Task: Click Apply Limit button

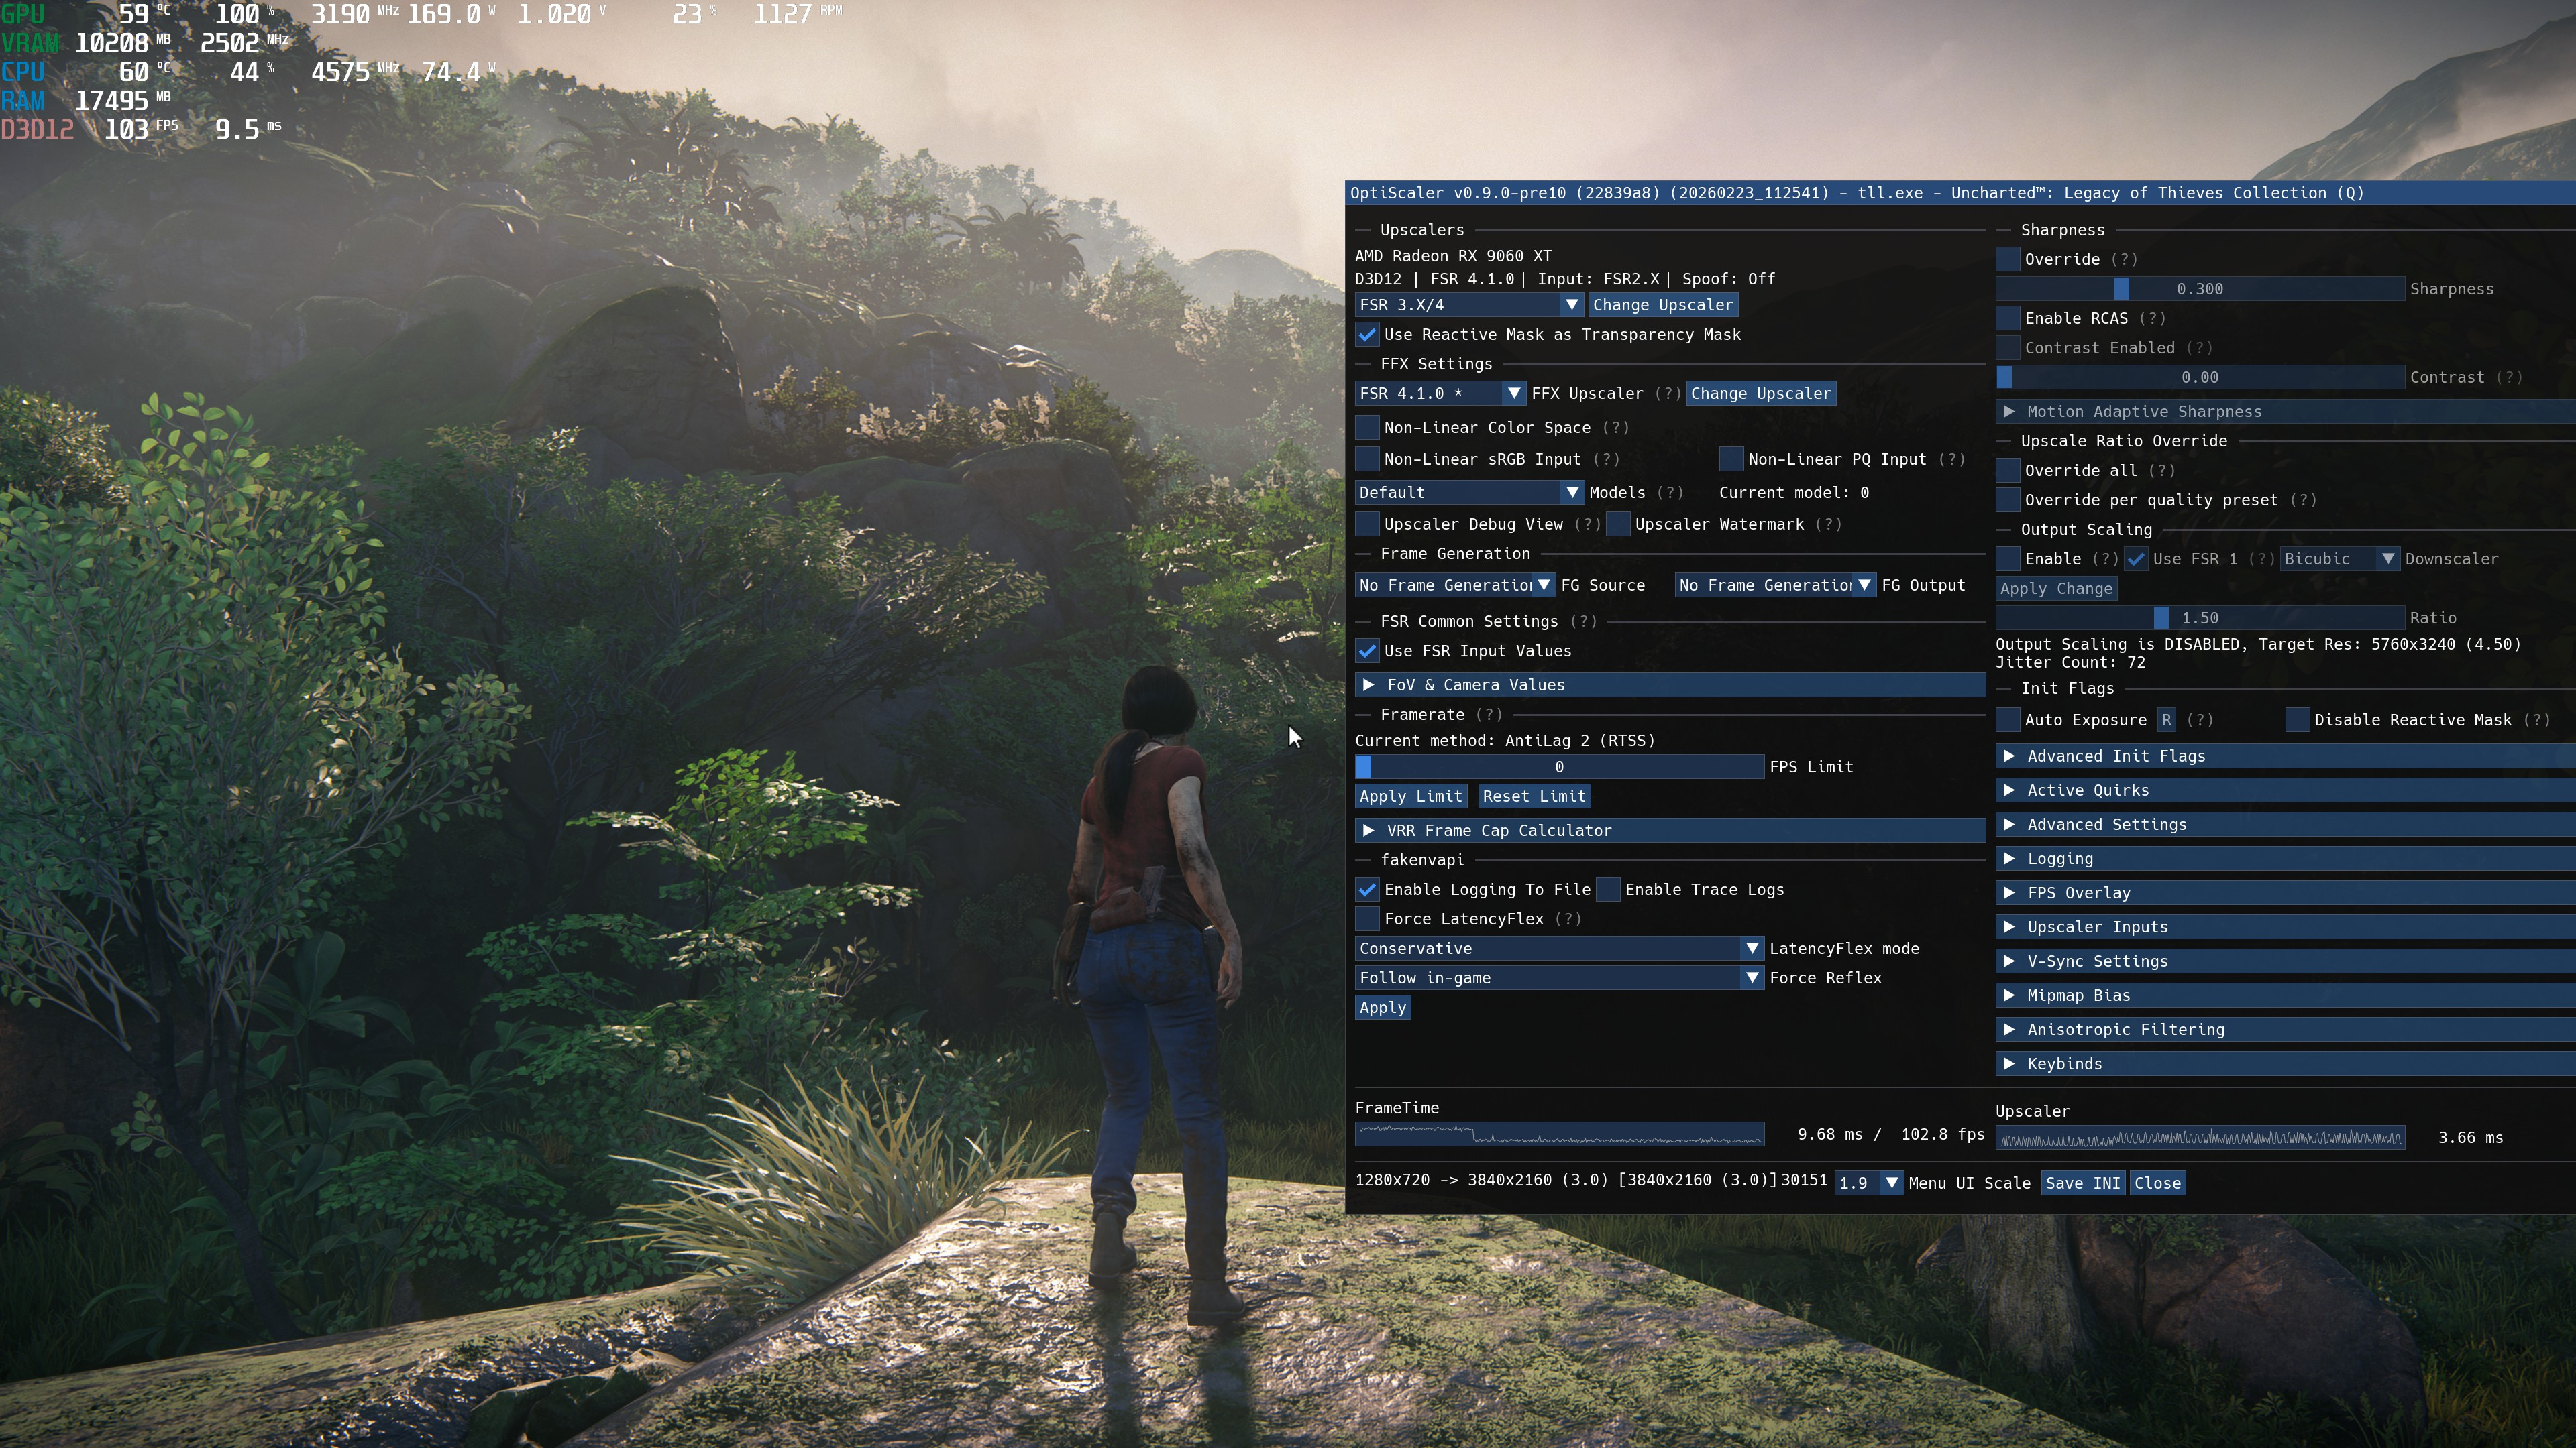Action: point(1411,796)
